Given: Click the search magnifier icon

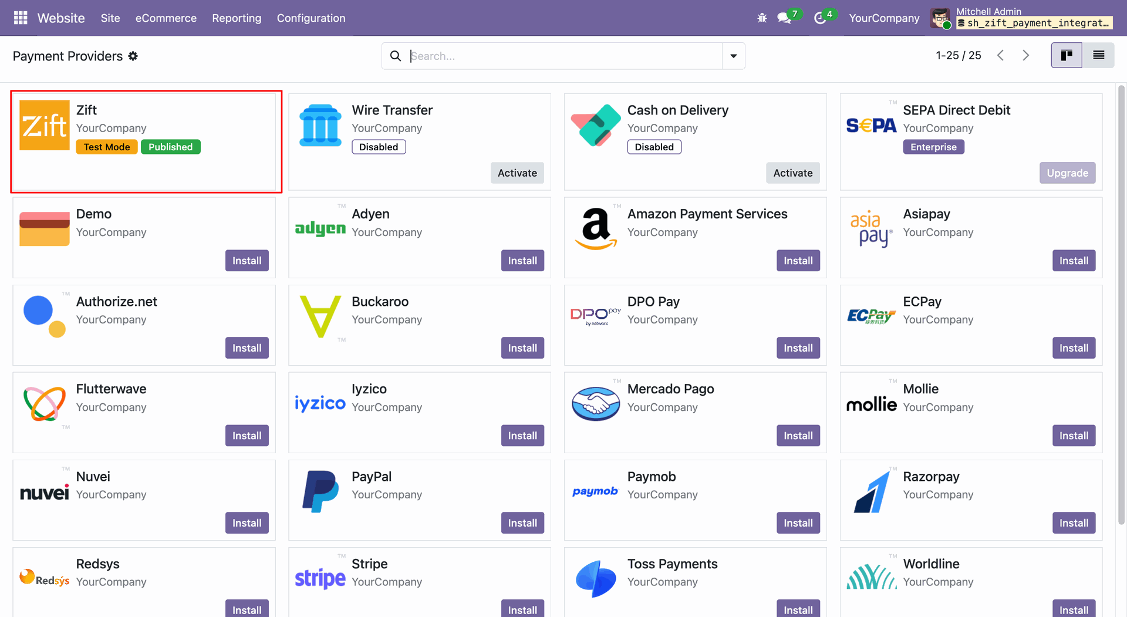Looking at the screenshot, I should click(396, 56).
